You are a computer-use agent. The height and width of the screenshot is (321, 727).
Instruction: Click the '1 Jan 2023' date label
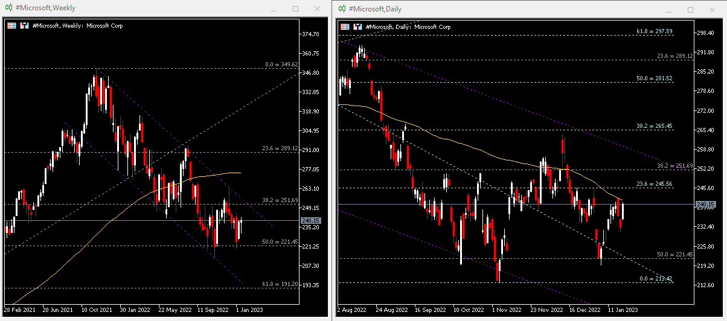(x=249, y=310)
